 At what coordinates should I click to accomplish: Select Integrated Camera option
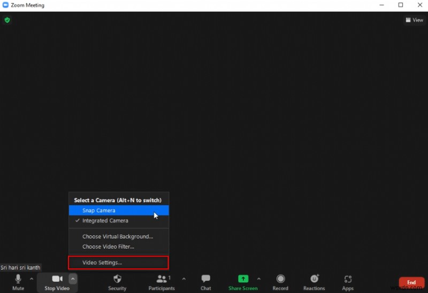coord(119,220)
